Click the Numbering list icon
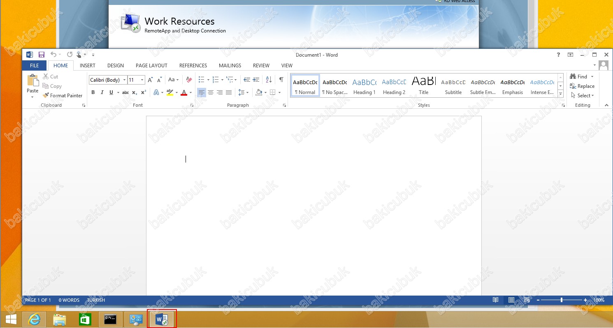 coord(216,80)
